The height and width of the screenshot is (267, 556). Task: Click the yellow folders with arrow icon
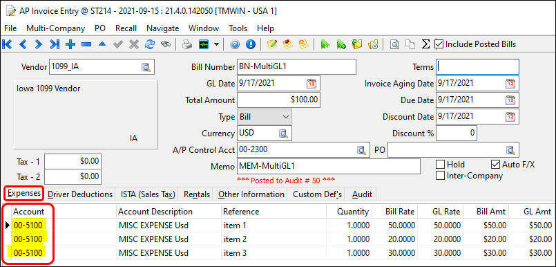(356, 44)
